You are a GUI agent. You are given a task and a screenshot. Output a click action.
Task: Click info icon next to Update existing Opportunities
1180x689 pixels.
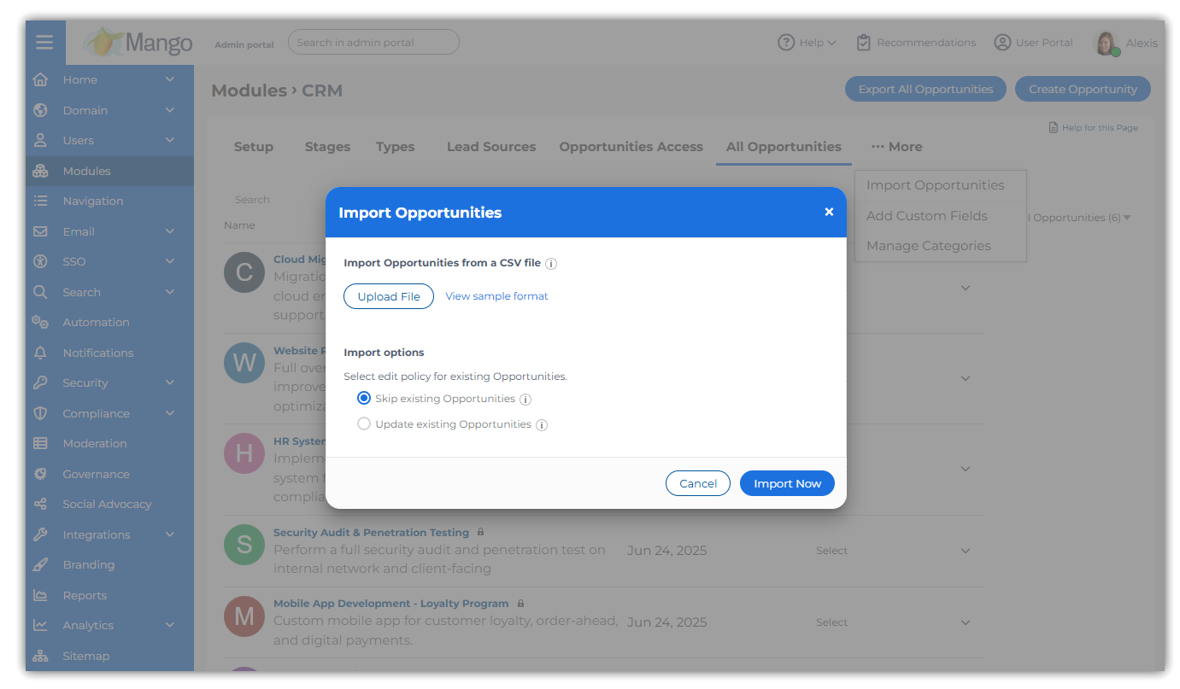tap(542, 425)
